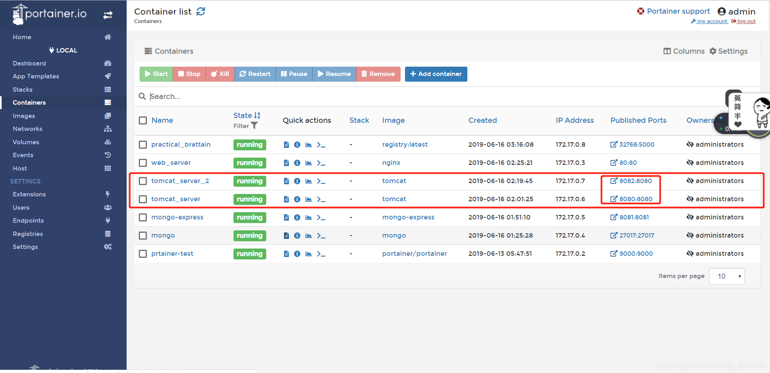Check the mongo container checkbox
This screenshot has height=373, width=770.
[x=143, y=236]
